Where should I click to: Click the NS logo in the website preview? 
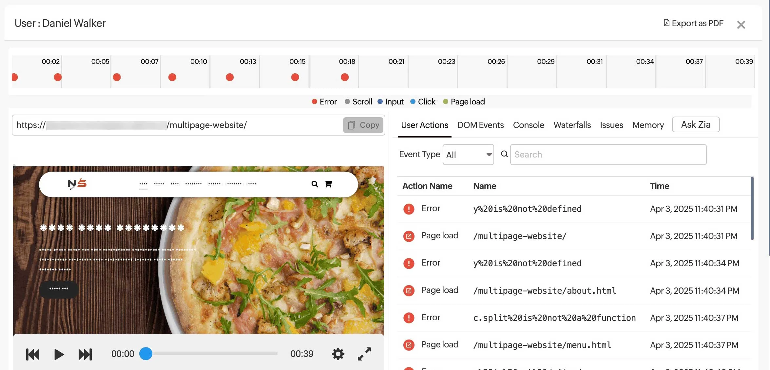[x=77, y=184]
